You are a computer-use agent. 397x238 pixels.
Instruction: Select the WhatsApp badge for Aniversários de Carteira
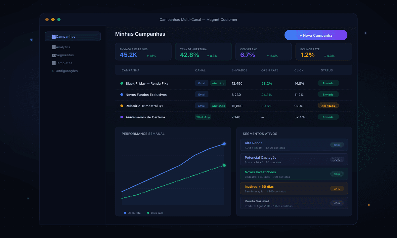203,117
